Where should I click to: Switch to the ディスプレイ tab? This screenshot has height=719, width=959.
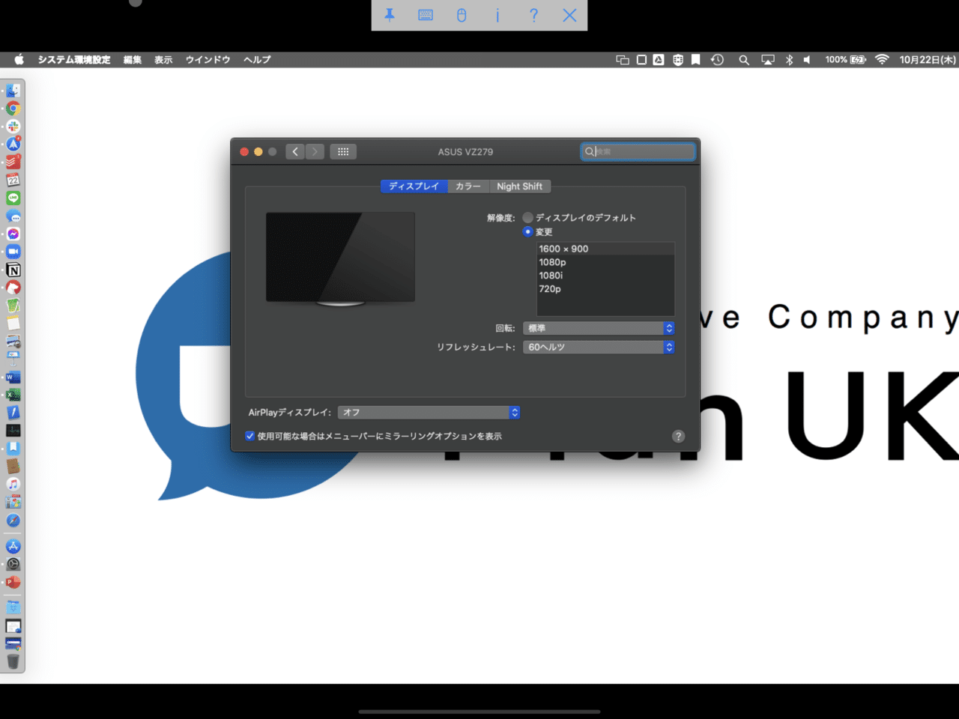click(x=414, y=186)
